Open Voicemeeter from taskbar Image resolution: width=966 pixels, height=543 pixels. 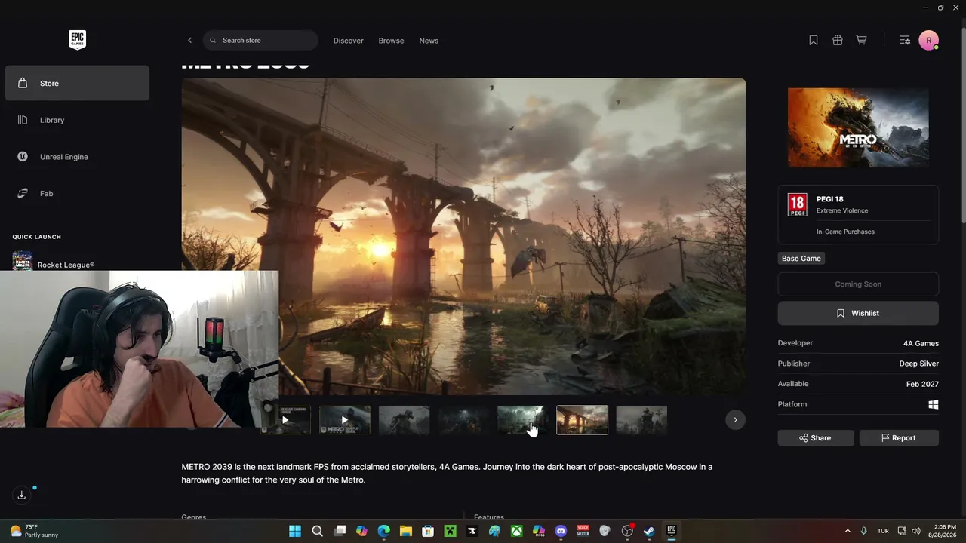click(583, 531)
